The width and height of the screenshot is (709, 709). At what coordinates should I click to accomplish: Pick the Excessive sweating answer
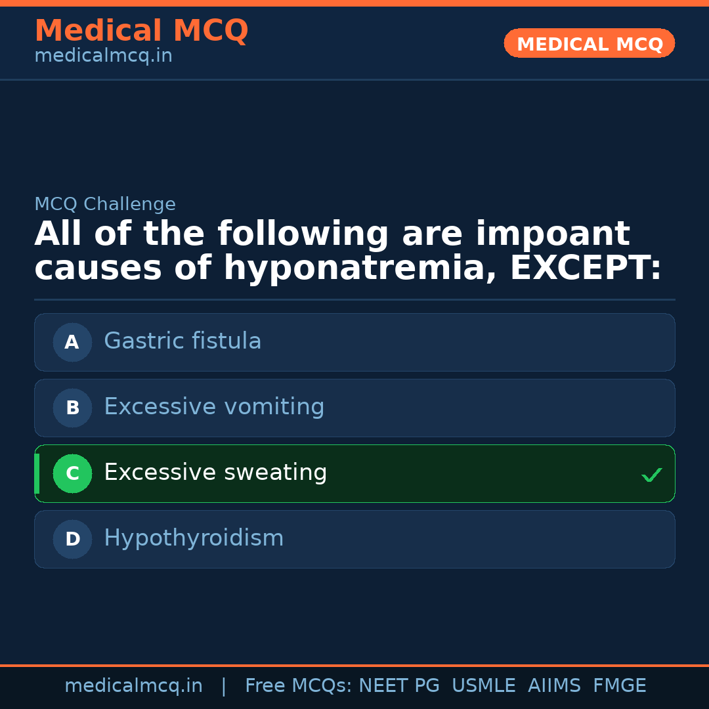coord(215,473)
